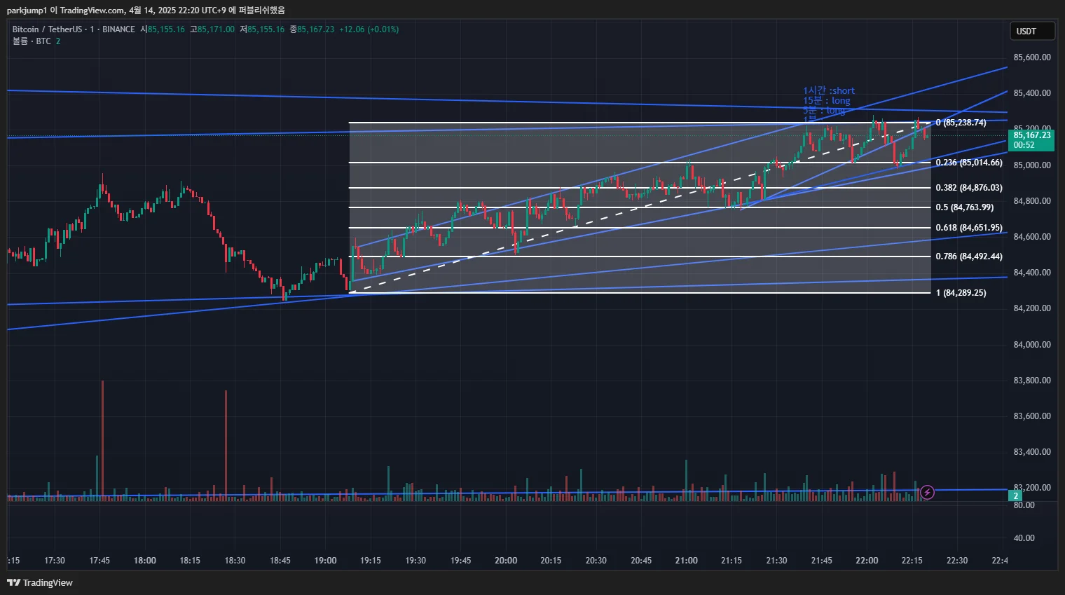This screenshot has height=595, width=1065.
Task: Click the 21:30 time axis label
Action: point(776,561)
